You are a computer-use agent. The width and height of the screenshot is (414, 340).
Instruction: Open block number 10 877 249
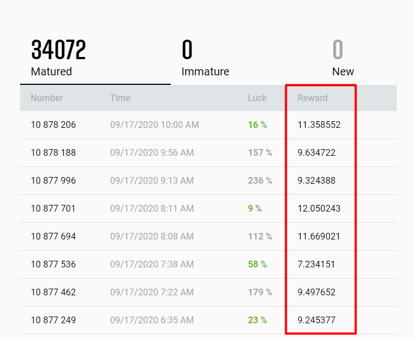coord(53,320)
